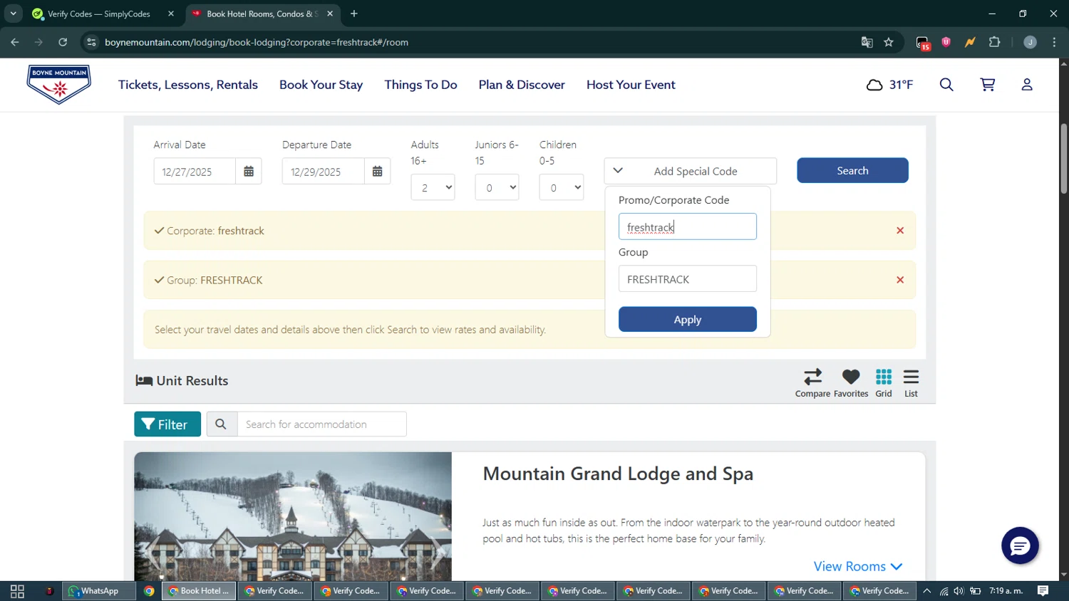Open a new browser tab
Image resolution: width=1069 pixels, height=601 pixels.
coord(354,14)
